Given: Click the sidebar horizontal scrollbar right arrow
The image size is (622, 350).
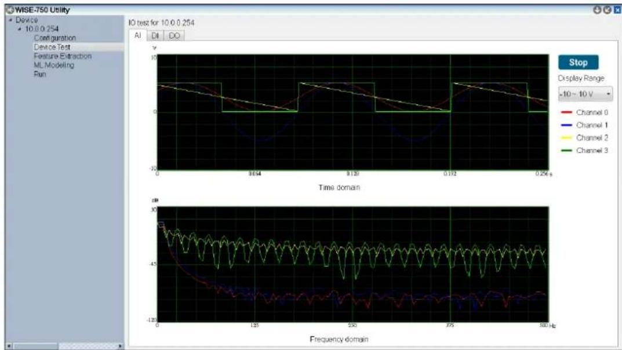Looking at the screenshot, I should [120, 346].
